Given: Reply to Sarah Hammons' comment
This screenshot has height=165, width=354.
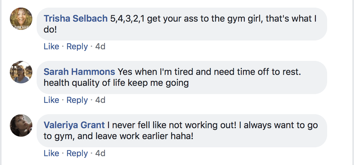Looking at the screenshot, I should pyautogui.click(x=77, y=100).
